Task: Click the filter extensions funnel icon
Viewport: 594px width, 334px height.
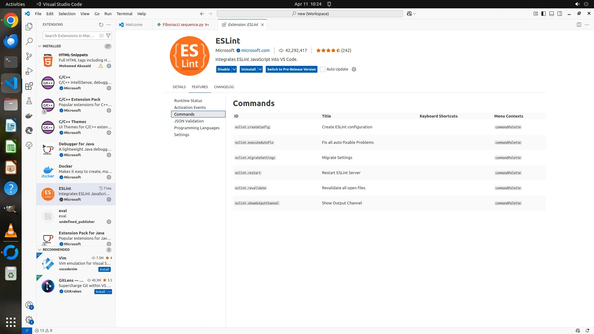Action: [108, 36]
